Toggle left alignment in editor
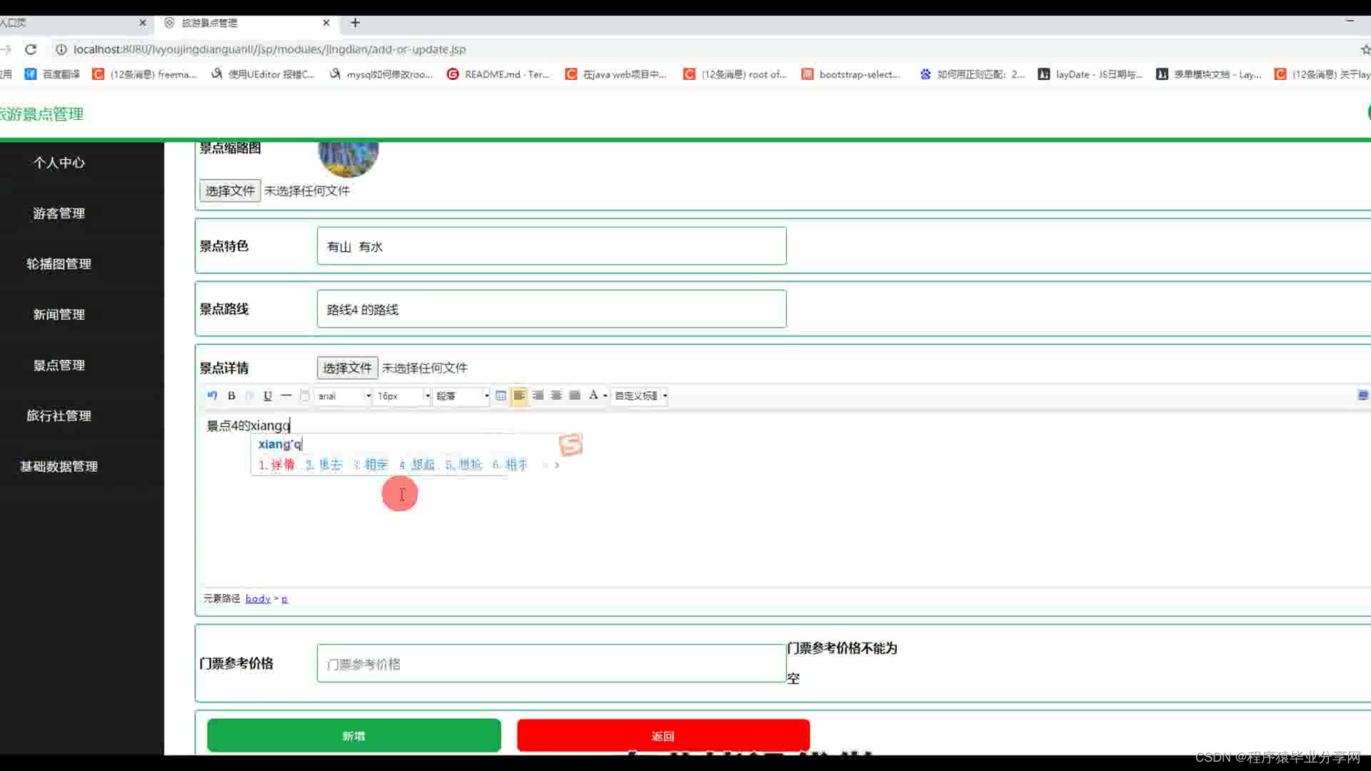Viewport: 1371px width, 771px height. point(519,395)
